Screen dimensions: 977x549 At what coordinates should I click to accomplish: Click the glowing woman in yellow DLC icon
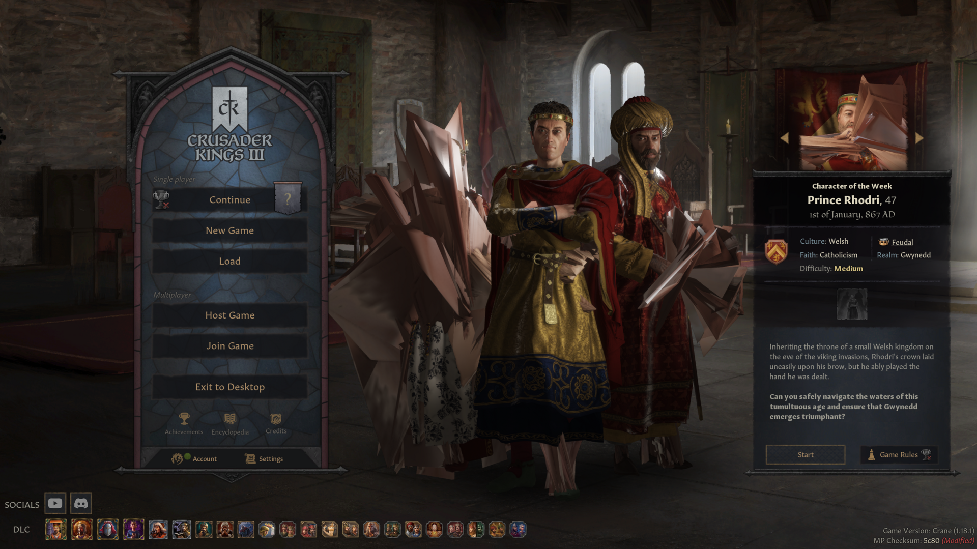[434, 529]
